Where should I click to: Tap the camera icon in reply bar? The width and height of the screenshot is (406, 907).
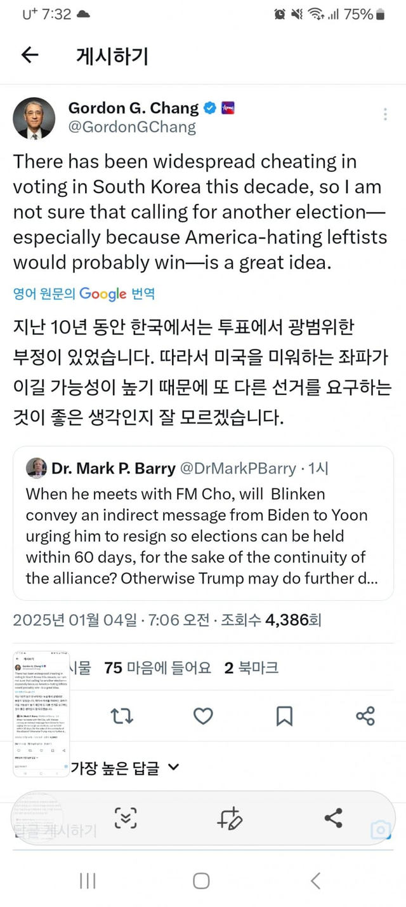click(x=381, y=830)
